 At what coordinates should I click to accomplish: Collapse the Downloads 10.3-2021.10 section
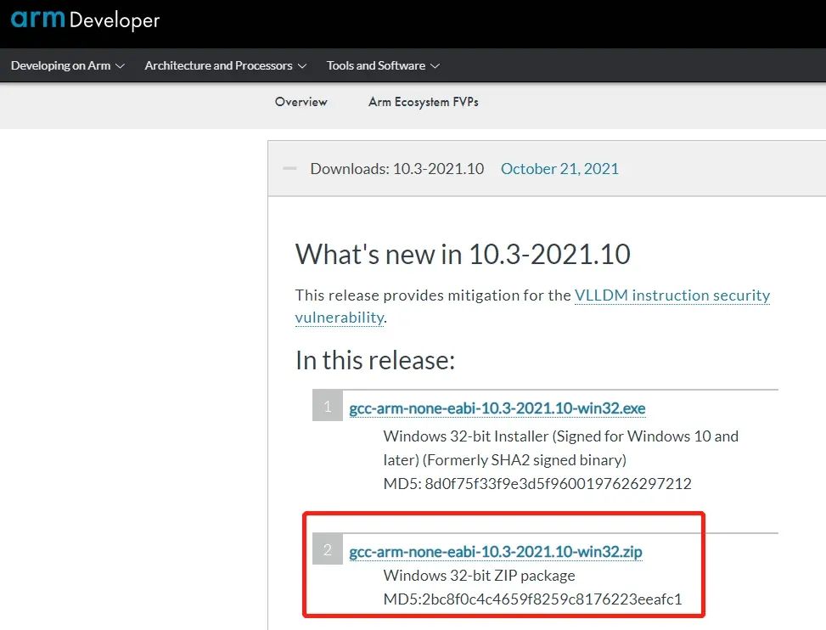pos(289,169)
